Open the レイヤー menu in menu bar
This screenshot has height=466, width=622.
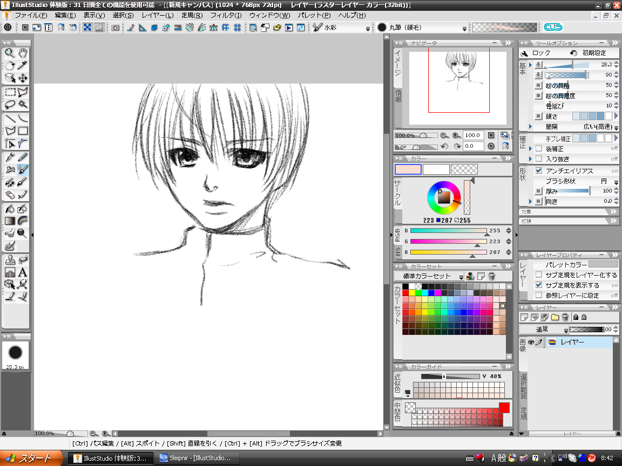157,15
